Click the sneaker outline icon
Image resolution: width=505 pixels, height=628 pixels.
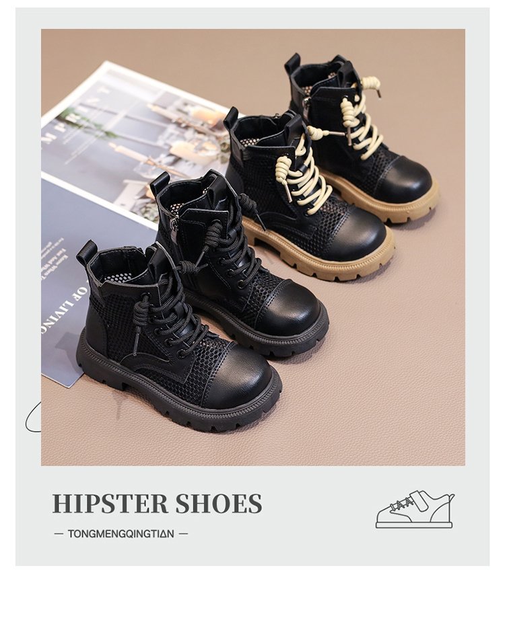[415, 509]
